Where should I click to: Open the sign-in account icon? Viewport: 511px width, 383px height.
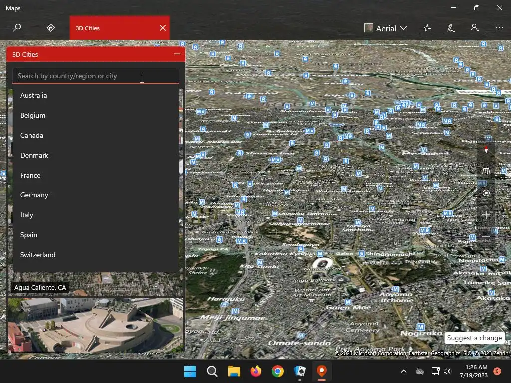(x=475, y=28)
